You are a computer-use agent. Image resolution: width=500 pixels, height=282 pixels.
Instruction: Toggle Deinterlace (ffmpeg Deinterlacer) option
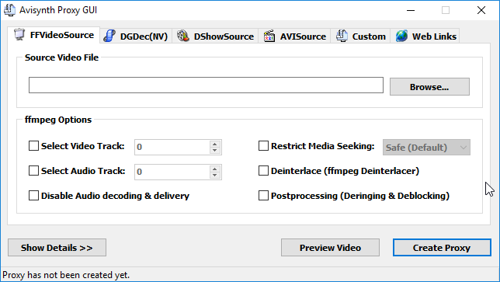(x=263, y=171)
